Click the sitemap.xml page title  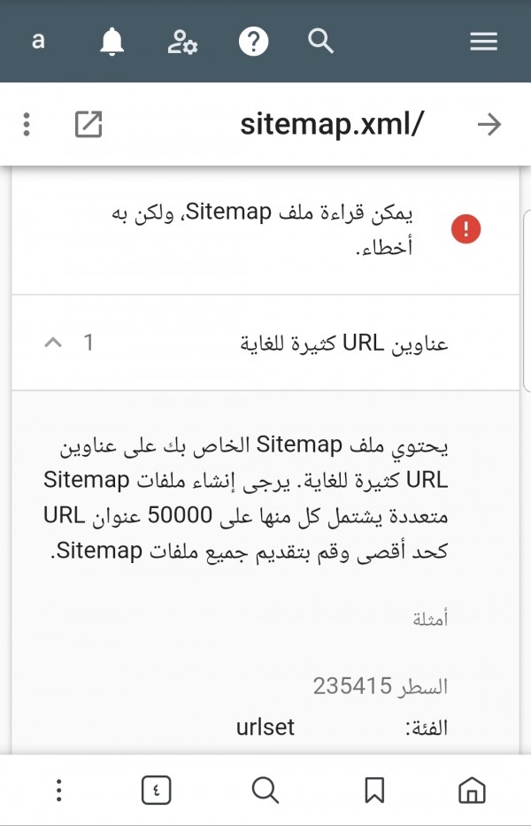332,125
